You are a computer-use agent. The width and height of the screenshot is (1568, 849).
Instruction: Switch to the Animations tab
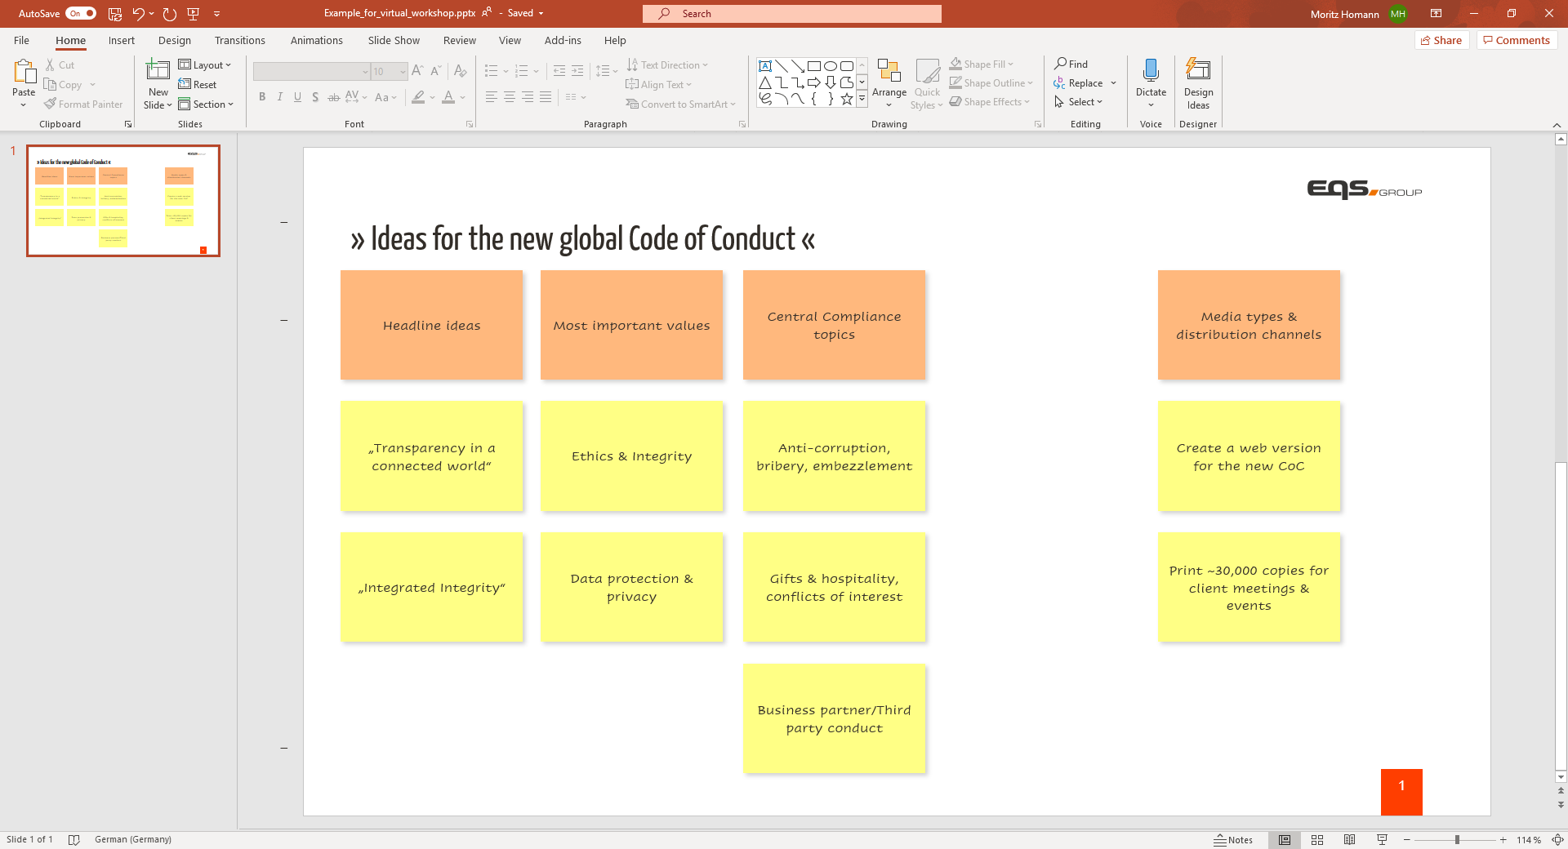pyautogui.click(x=316, y=40)
